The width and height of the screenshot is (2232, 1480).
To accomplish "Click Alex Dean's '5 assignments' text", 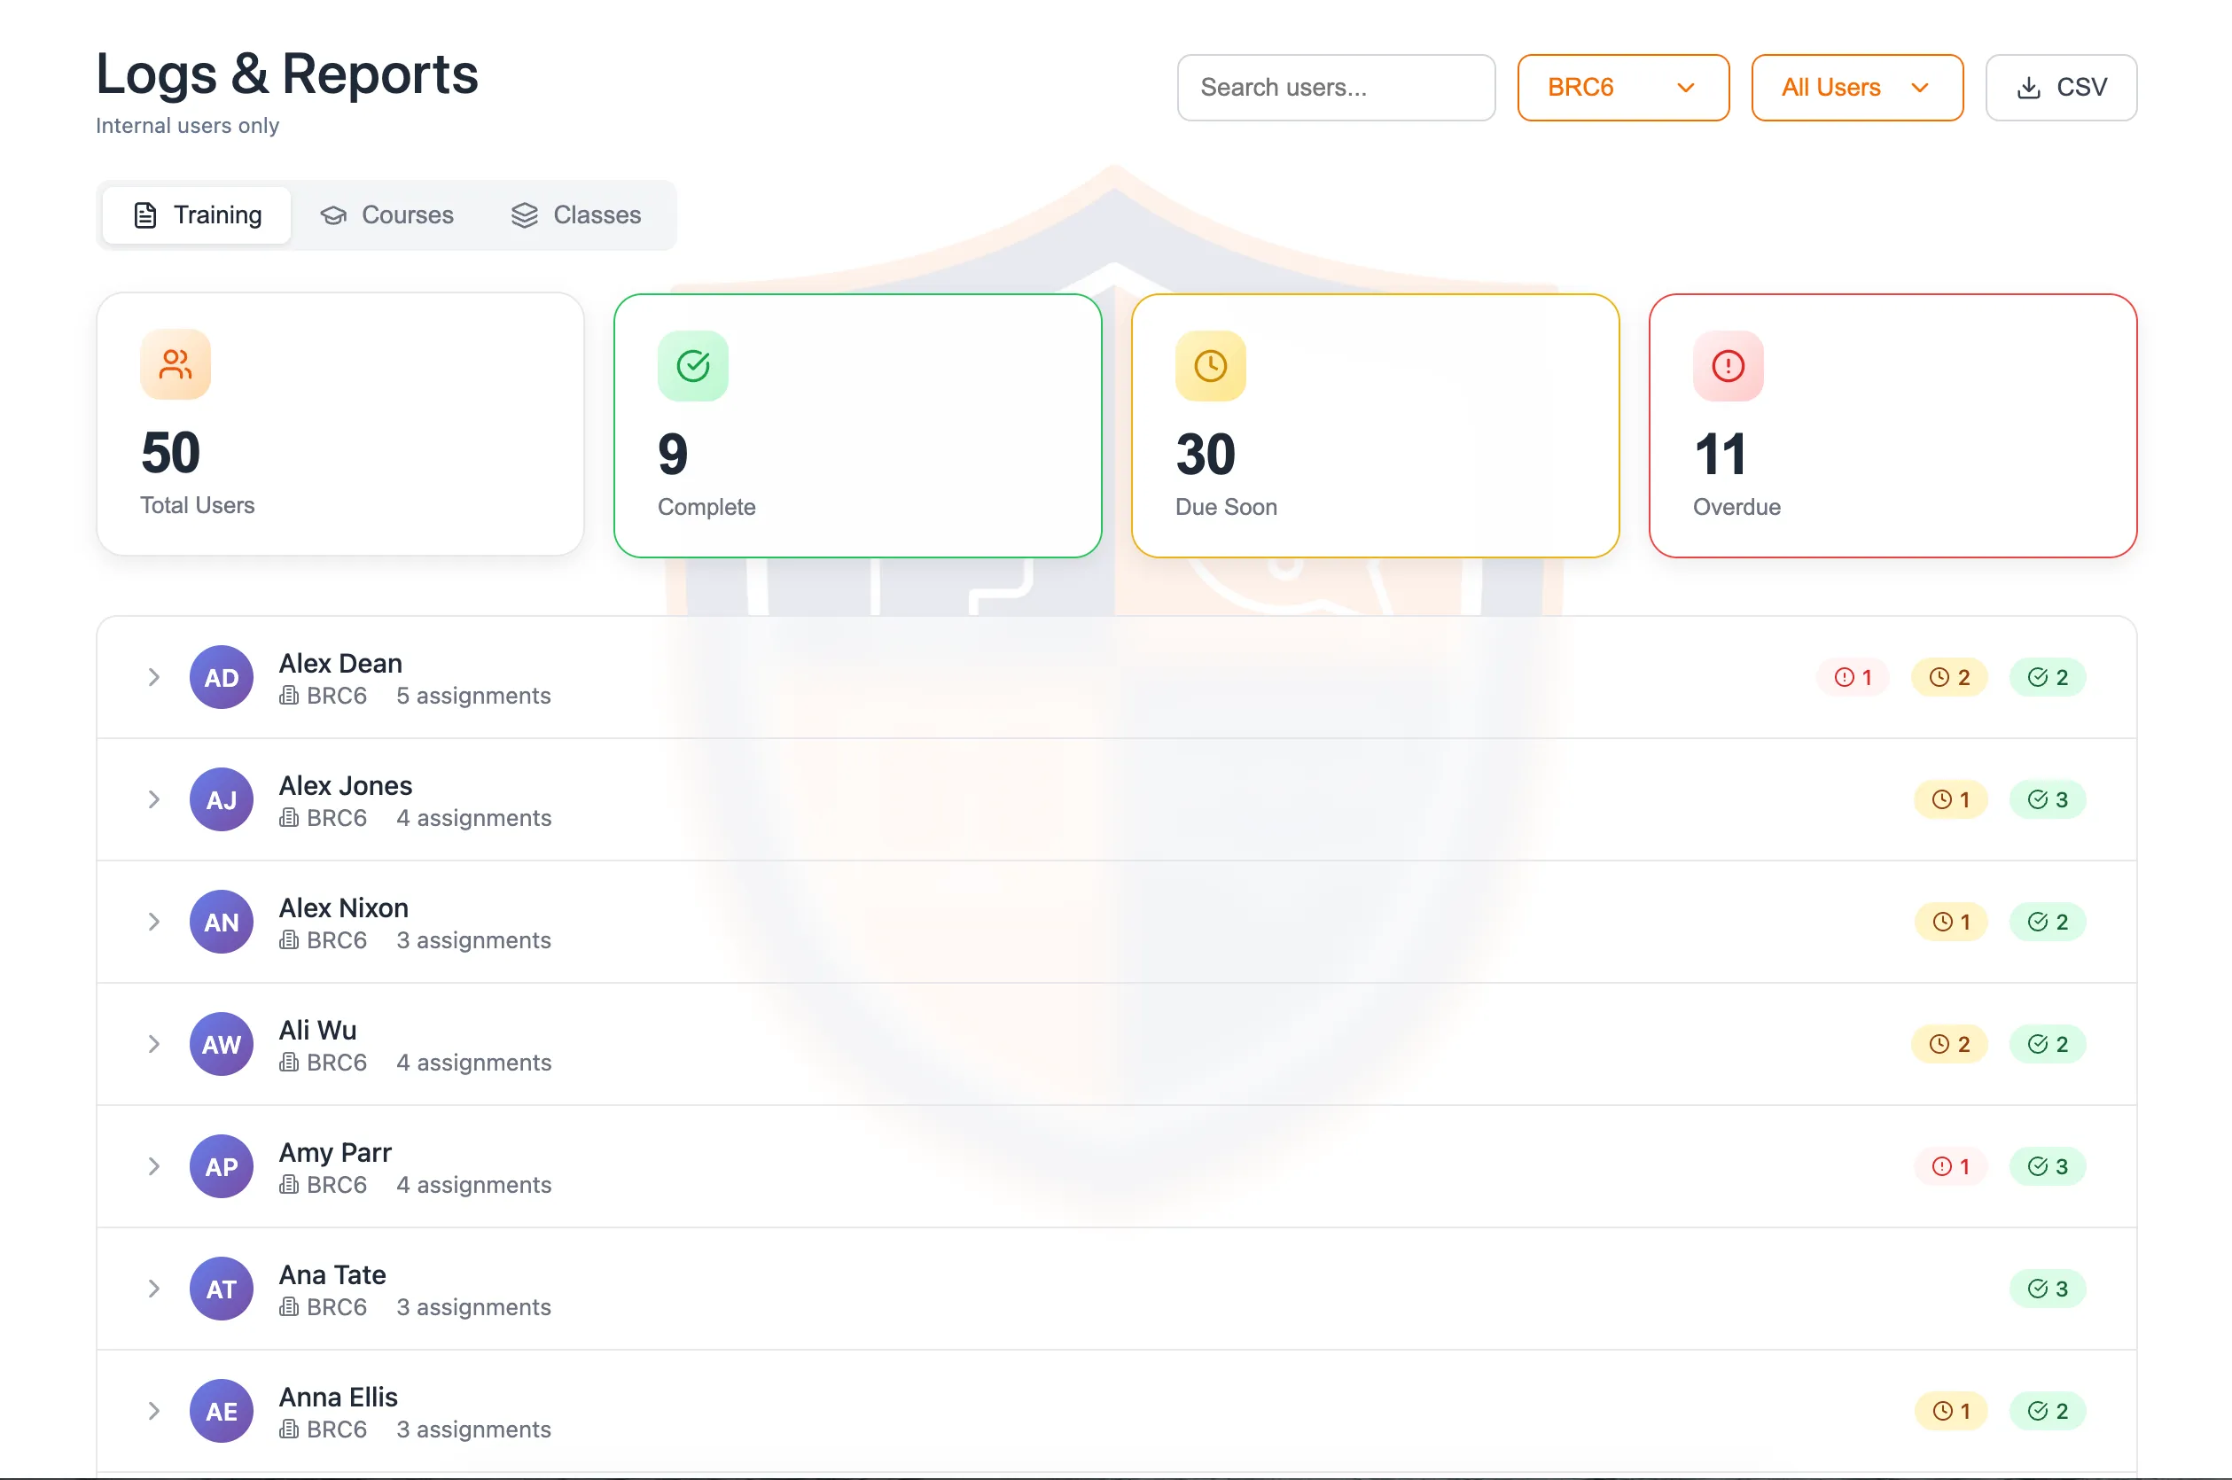I will coord(473,696).
